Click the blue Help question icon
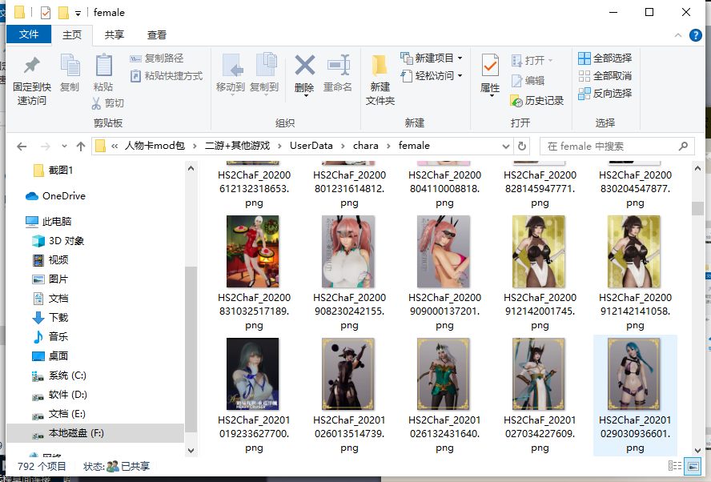711x482 pixels. tap(696, 35)
